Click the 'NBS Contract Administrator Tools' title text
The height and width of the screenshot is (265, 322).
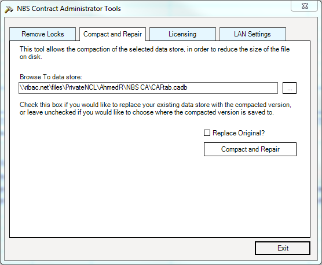point(69,9)
